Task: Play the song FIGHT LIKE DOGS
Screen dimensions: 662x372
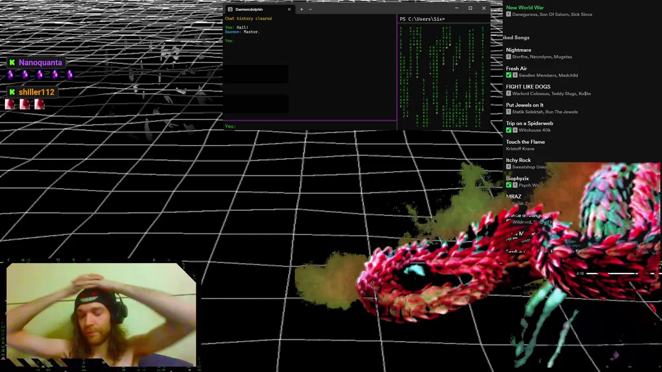Action: pos(528,87)
